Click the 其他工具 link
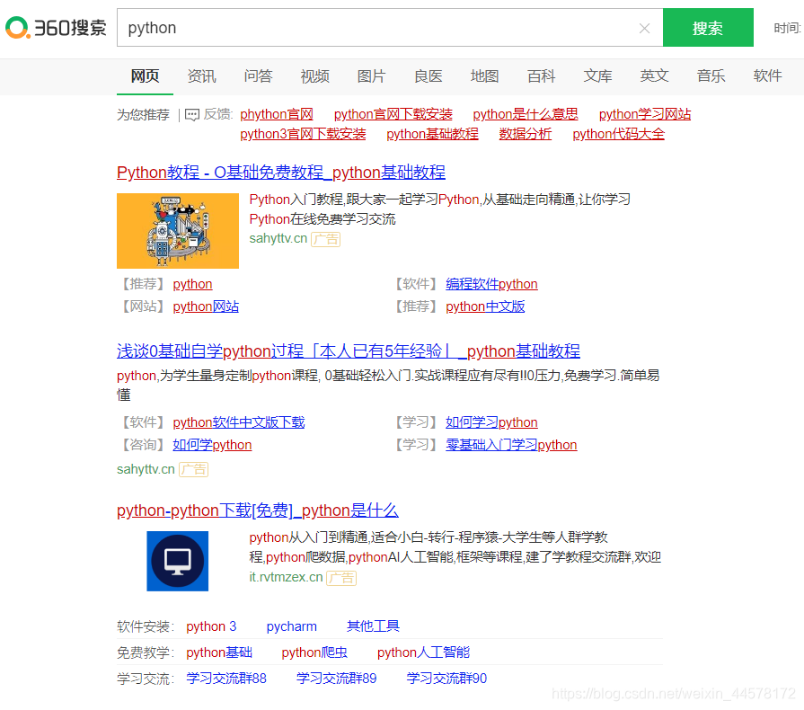This screenshot has height=710, width=804. (373, 627)
